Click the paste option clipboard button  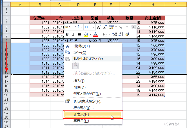click(75, 66)
